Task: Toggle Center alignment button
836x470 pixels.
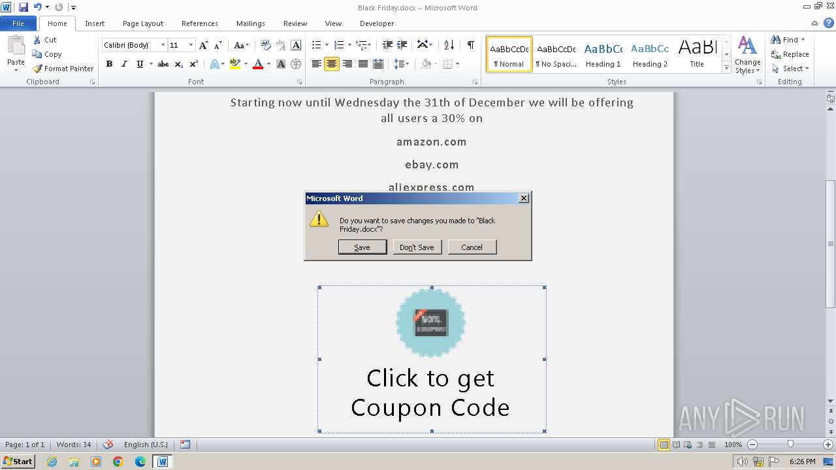Action: tap(332, 64)
